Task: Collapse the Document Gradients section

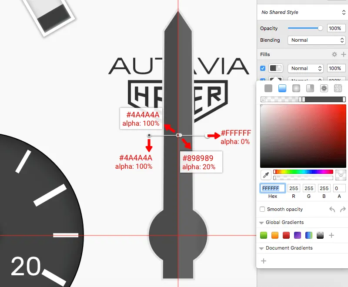Action: click(x=261, y=248)
